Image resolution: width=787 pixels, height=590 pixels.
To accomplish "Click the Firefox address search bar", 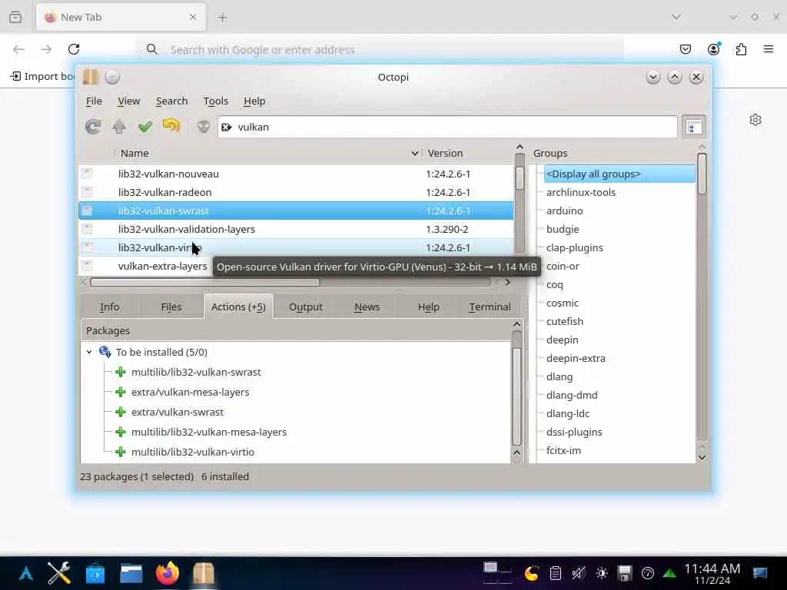I will coord(381,49).
